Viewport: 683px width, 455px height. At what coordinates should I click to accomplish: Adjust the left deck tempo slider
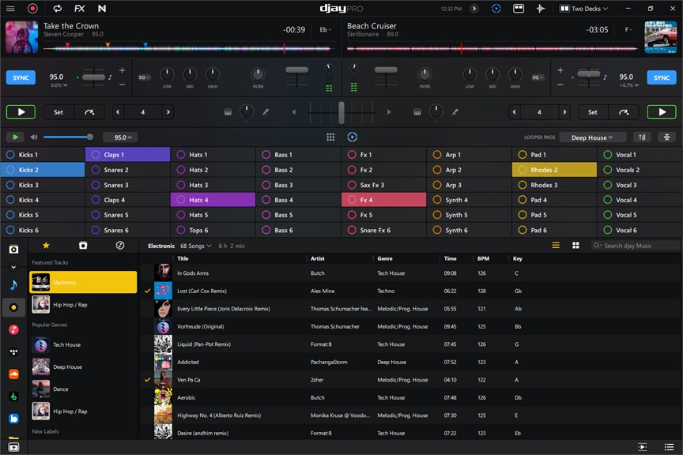pyautogui.click(x=93, y=77)
